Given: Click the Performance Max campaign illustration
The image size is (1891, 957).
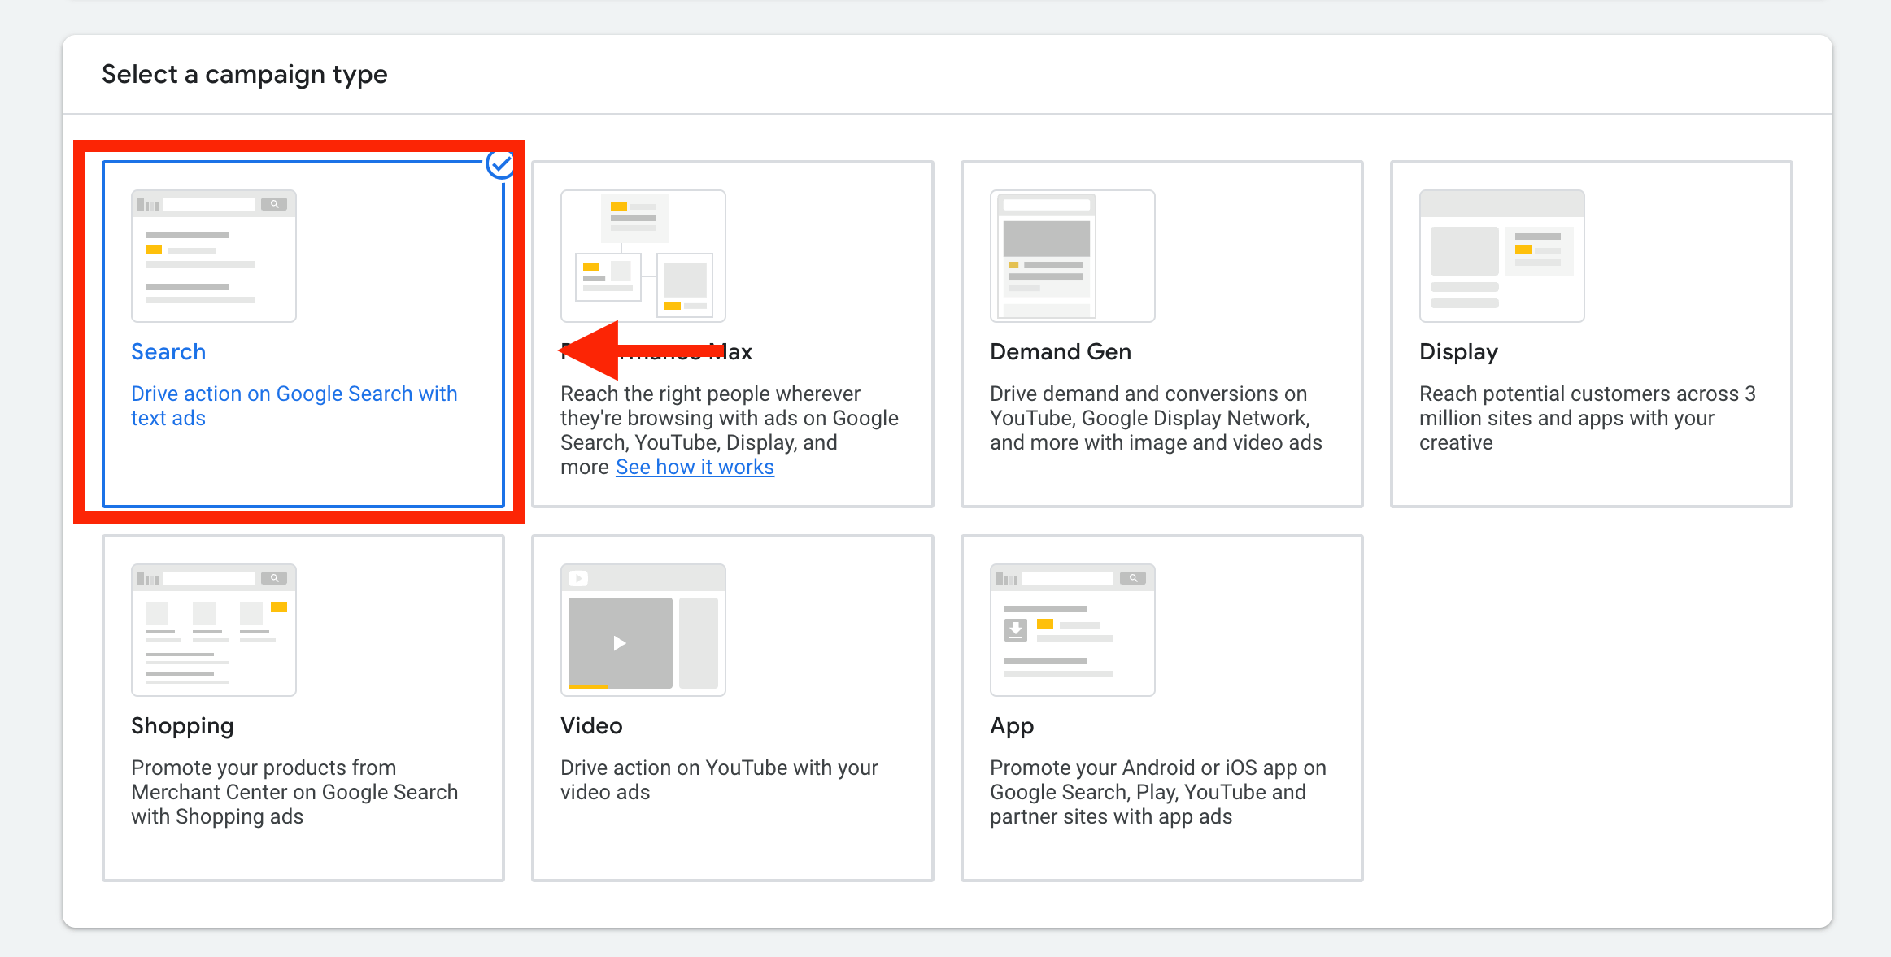Looking at the screenshot, I should pyautogui.click(x=643, y=256).
